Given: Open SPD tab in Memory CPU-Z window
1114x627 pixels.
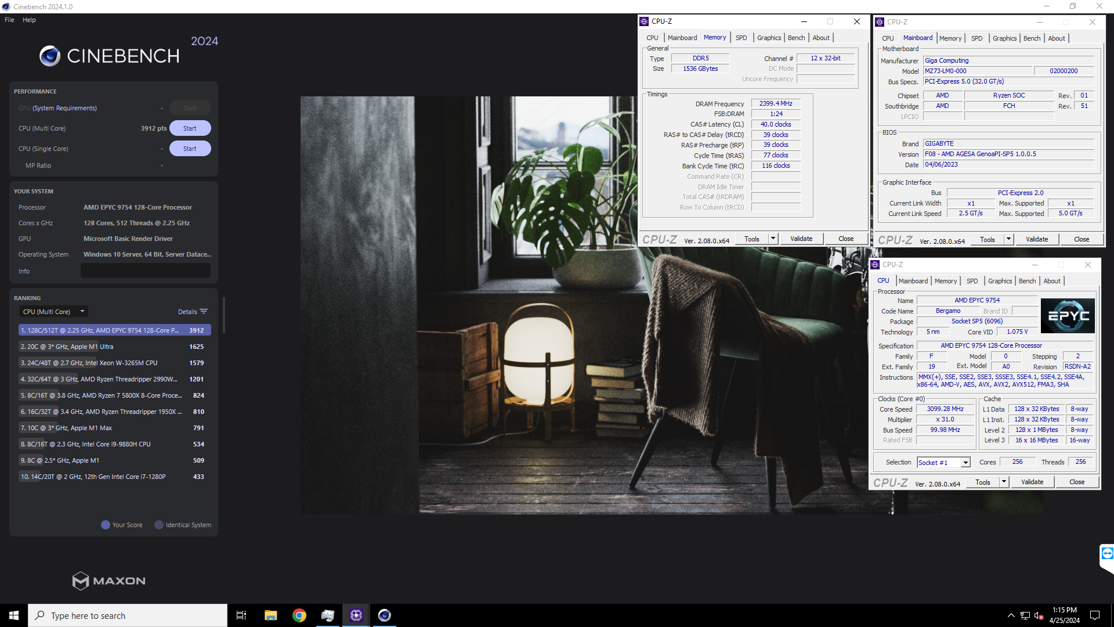Looking at the screenshot, I should point(742,38).
